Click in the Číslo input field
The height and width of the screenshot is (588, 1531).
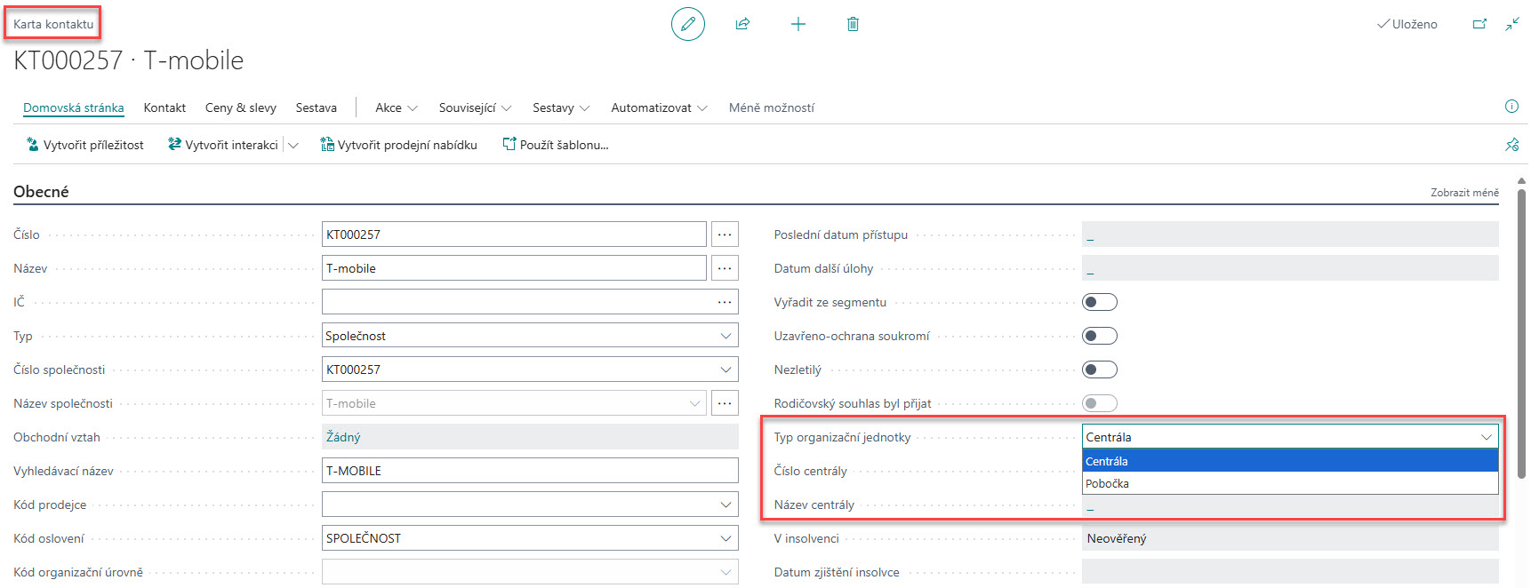[514, 234]
